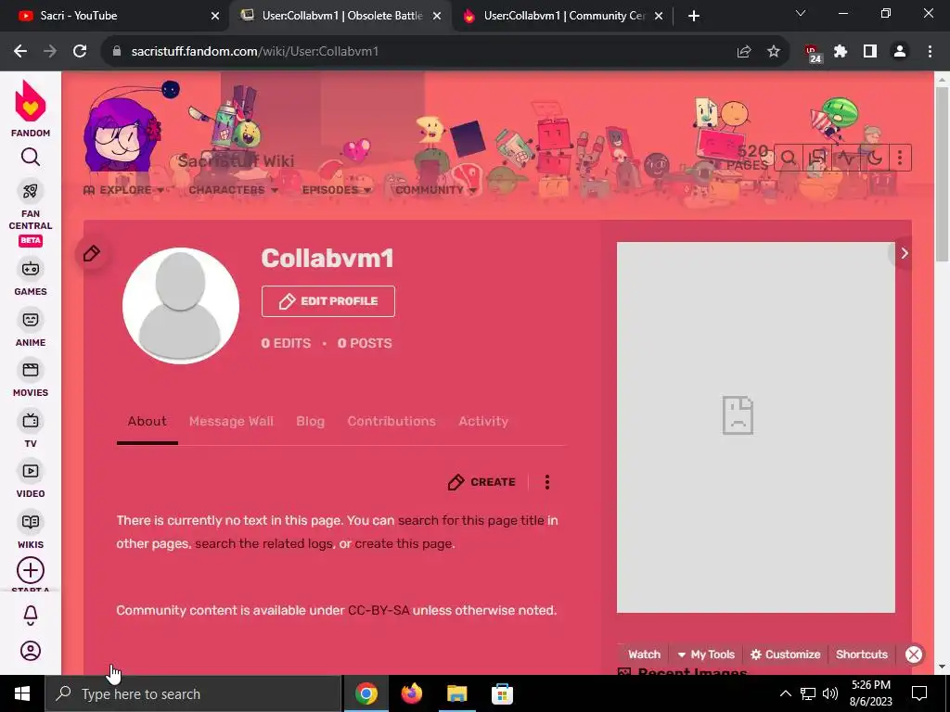Image resolution: width=950 pixels, height=712 pixels.
Task: Switch to Contributions tab
Action: click(x=392, y=422)
